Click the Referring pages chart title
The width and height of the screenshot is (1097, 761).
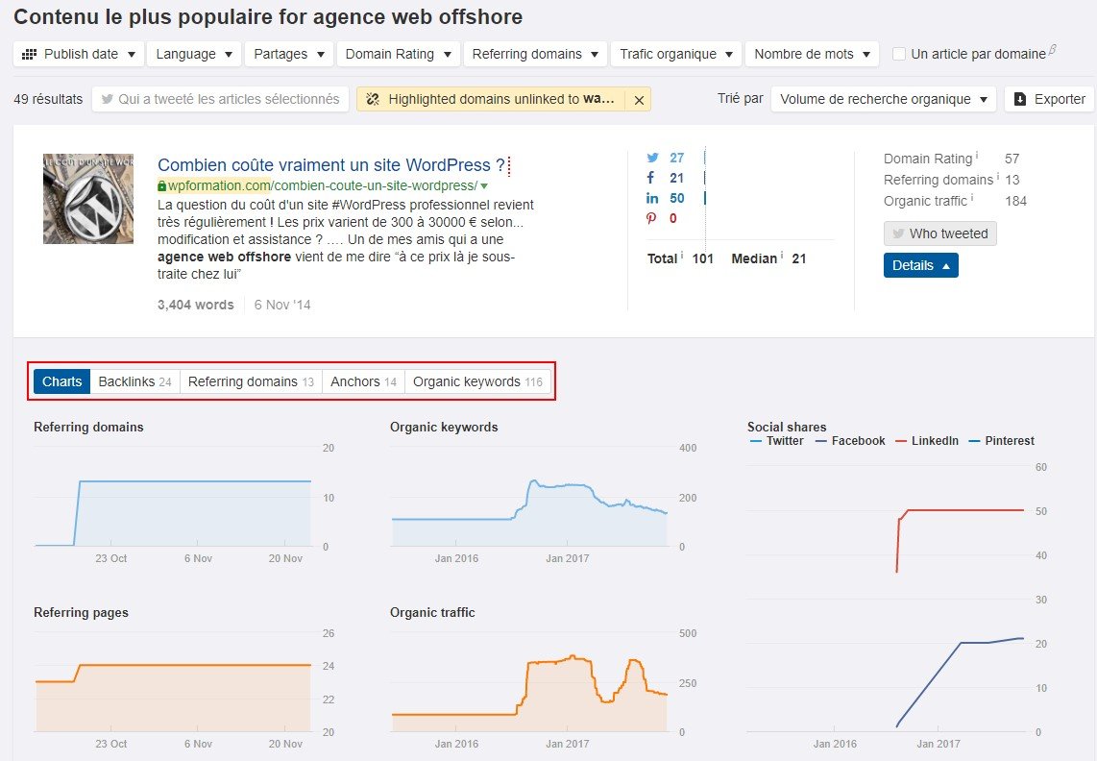[81, 613]
